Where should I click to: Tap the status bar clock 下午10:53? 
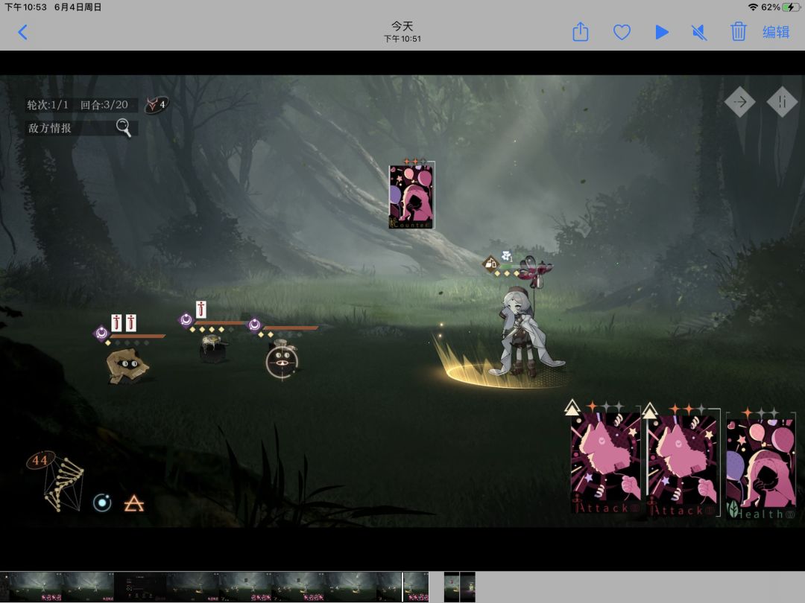(25, 7)
